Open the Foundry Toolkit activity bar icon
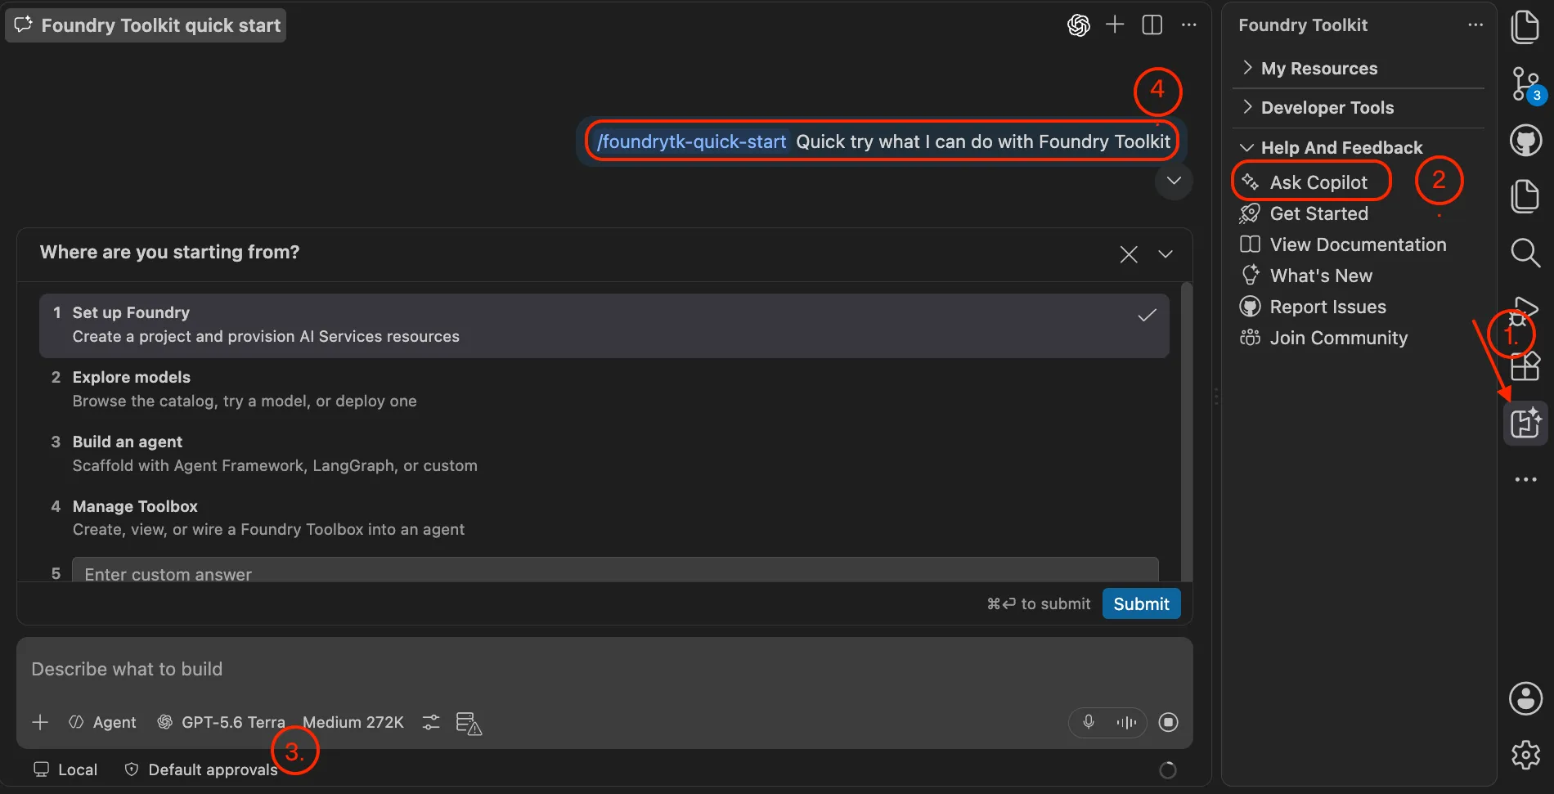Image resolution: width=1554 pixels, height=794 pixels. click(1525, 424)
